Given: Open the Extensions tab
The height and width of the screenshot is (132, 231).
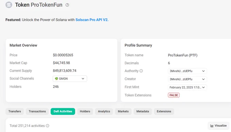Looking at the screenshot, I should pyautogui.click(x=164, y=111).
